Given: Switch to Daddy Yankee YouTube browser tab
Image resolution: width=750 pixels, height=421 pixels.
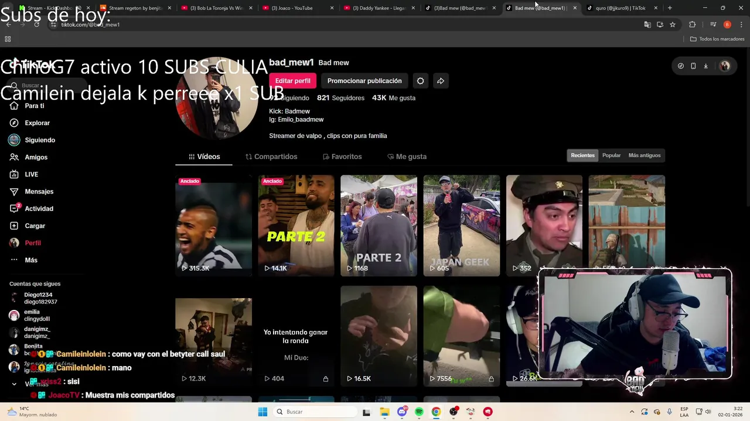Looking at the screenshot, I should coord(379,8).
